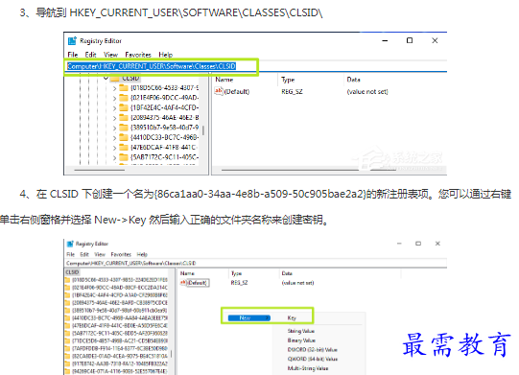
Task: Click Name column header in step 3 window
Action: click(224, 80)
